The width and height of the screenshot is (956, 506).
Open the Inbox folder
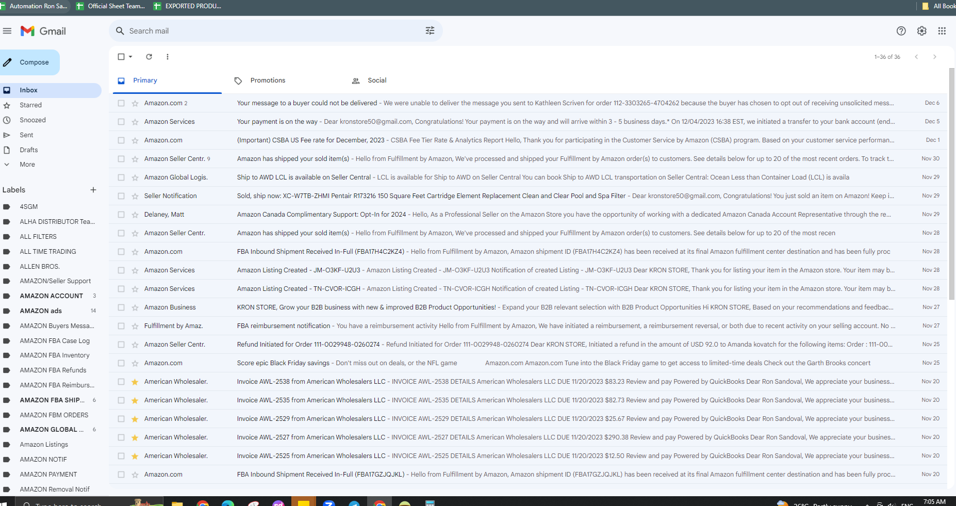[50, 90]
